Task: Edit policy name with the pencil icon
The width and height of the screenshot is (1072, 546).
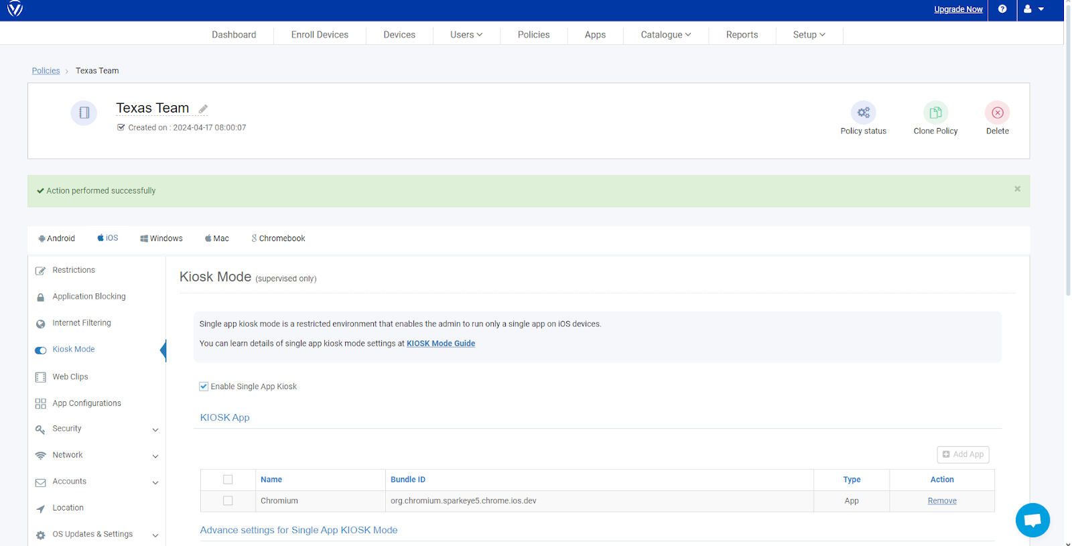Action: 203,109
